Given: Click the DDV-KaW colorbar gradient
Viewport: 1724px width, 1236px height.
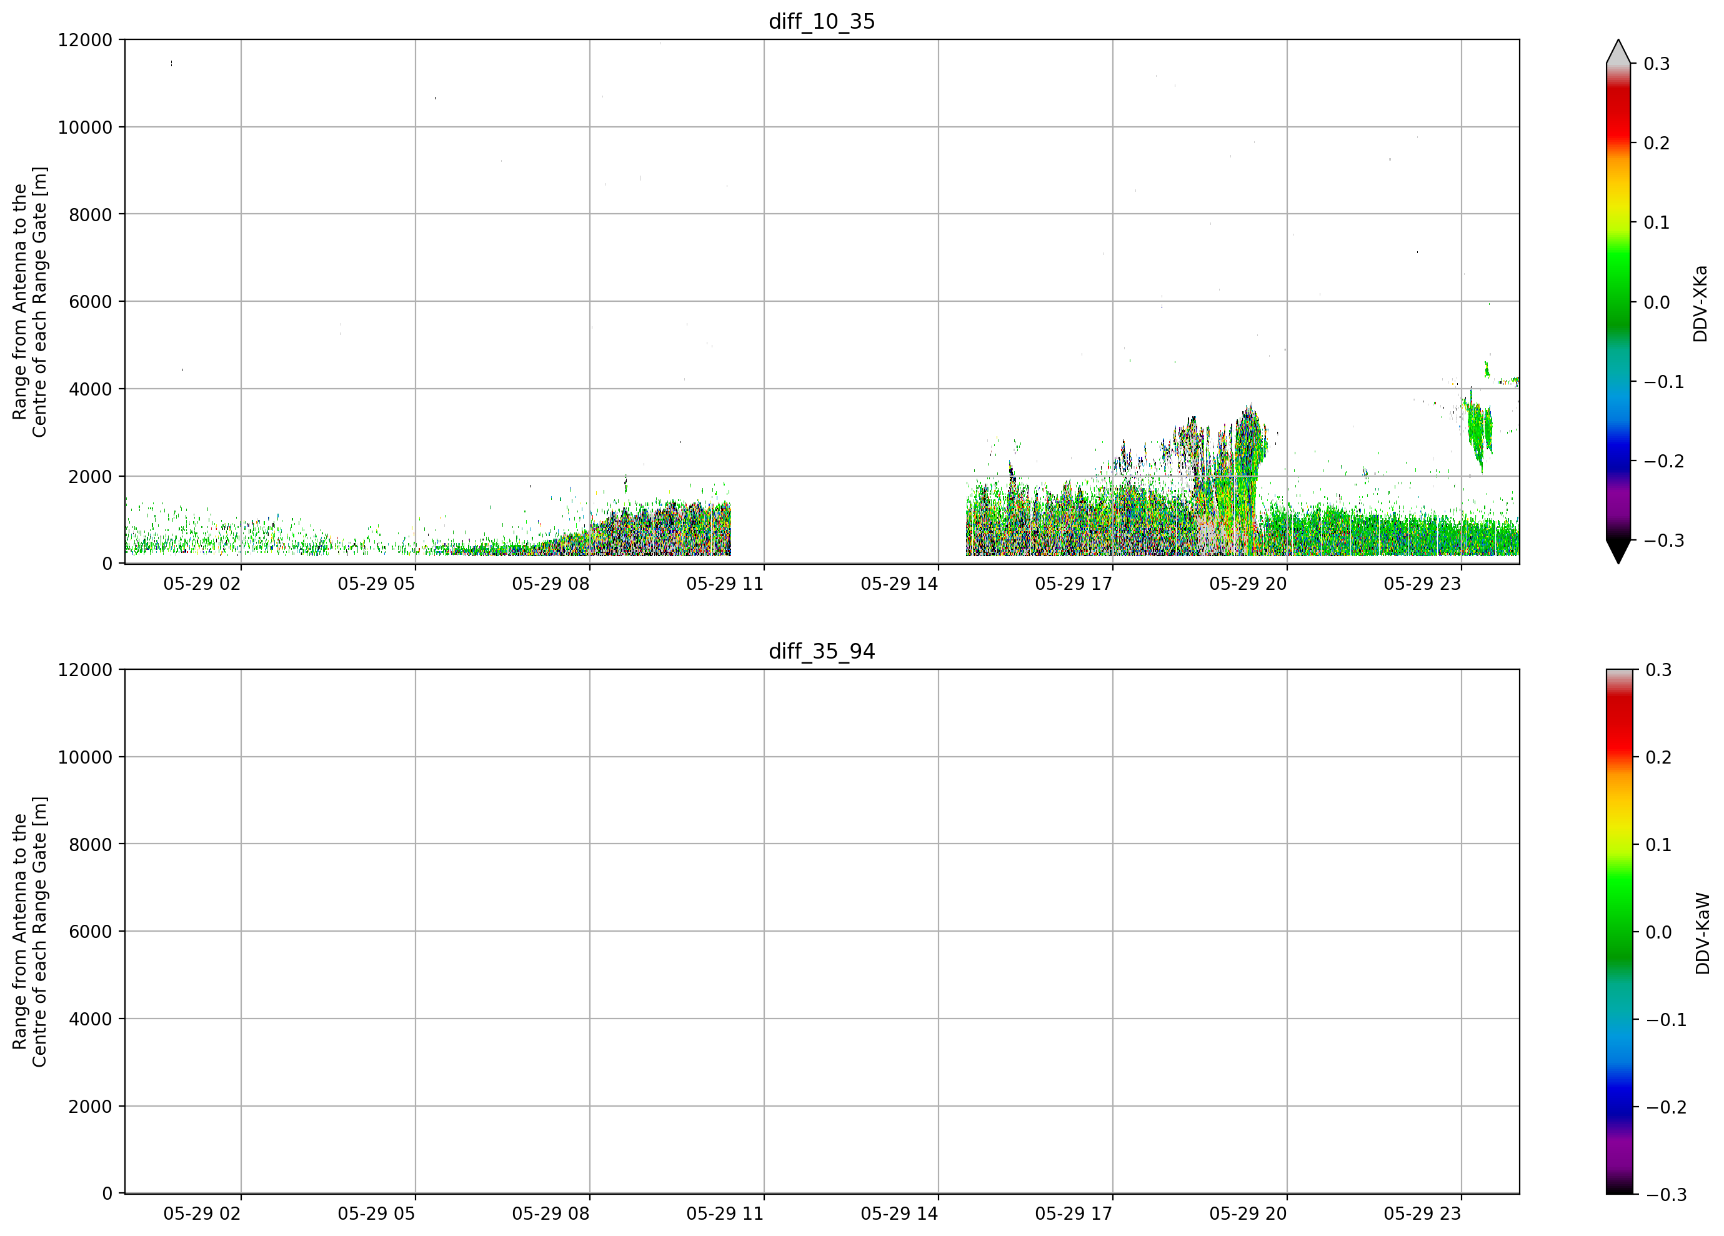Looking at the screenshot, I should pyautogui.click(x=1618, y=931).
